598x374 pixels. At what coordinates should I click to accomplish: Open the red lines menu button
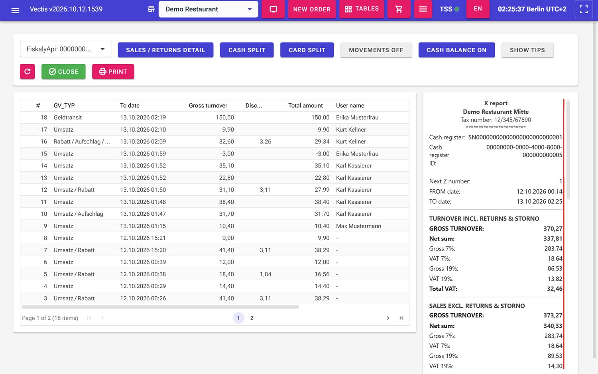pos(423,9)
